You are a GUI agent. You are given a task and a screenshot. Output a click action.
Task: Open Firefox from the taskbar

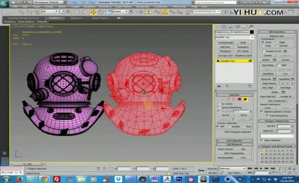(x=19, y=179)
